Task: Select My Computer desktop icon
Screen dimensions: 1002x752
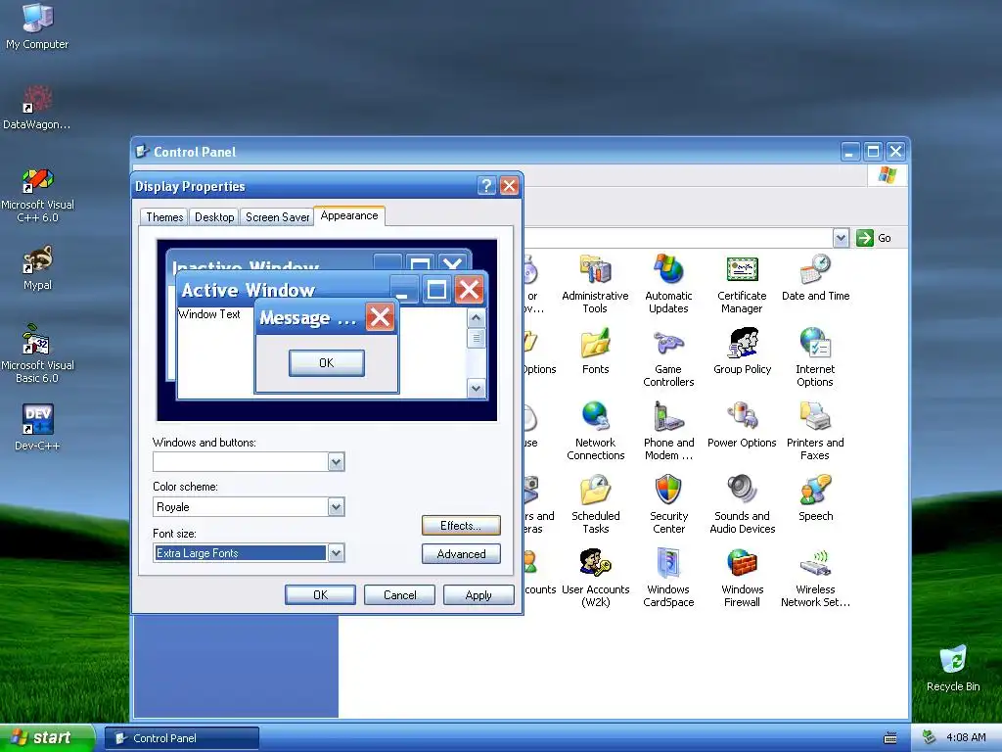Action: tap(37, 25)
